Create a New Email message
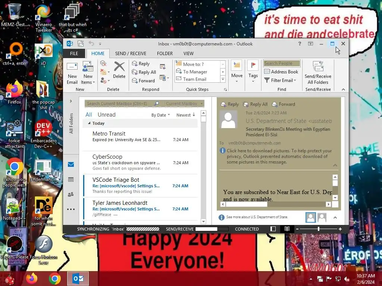 pos(72,73)
